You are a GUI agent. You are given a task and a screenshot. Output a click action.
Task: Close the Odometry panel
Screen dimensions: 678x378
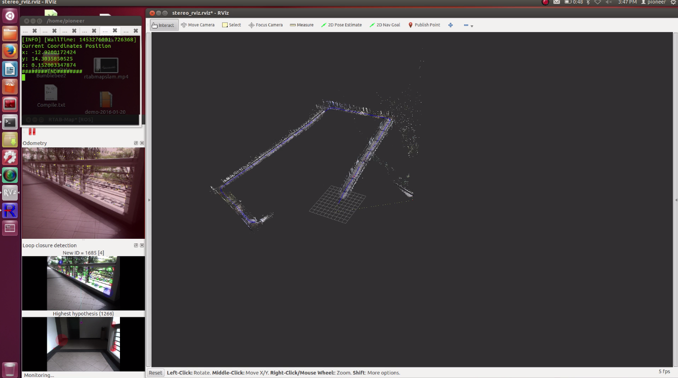(142, 143)
